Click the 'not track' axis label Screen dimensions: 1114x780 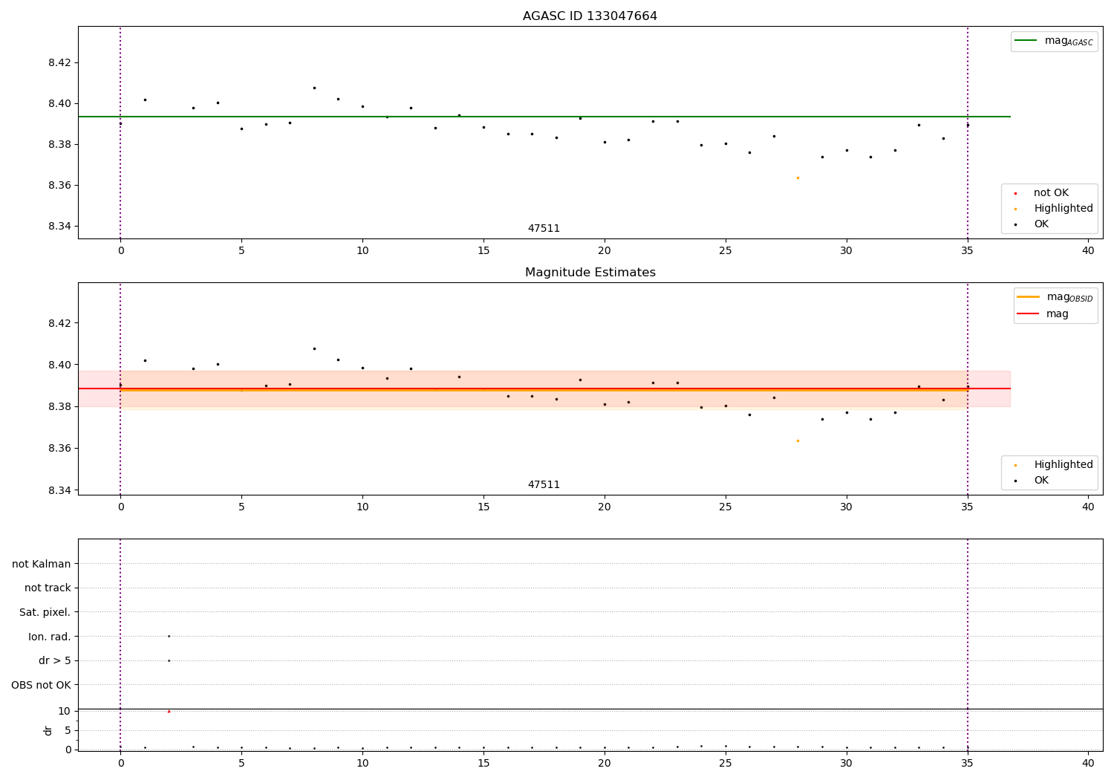(48, 588)
